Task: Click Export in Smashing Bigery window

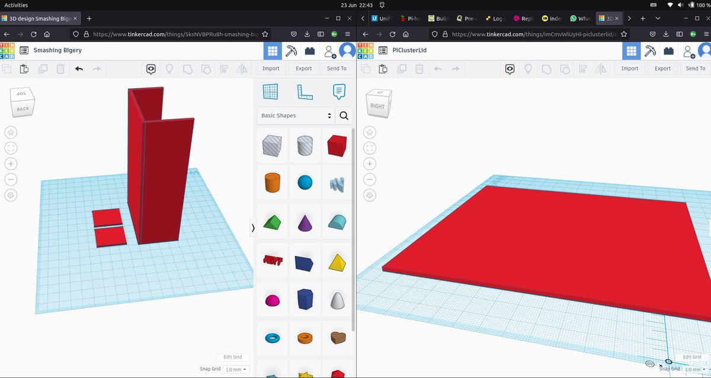Action: pyautogui.click(x=304, y=69)
